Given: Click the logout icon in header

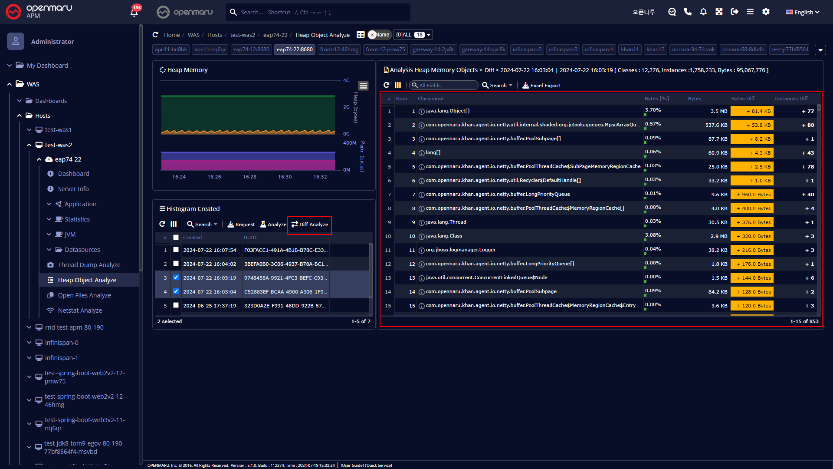Looking at the screenshot, I should [x=735, y=12].
